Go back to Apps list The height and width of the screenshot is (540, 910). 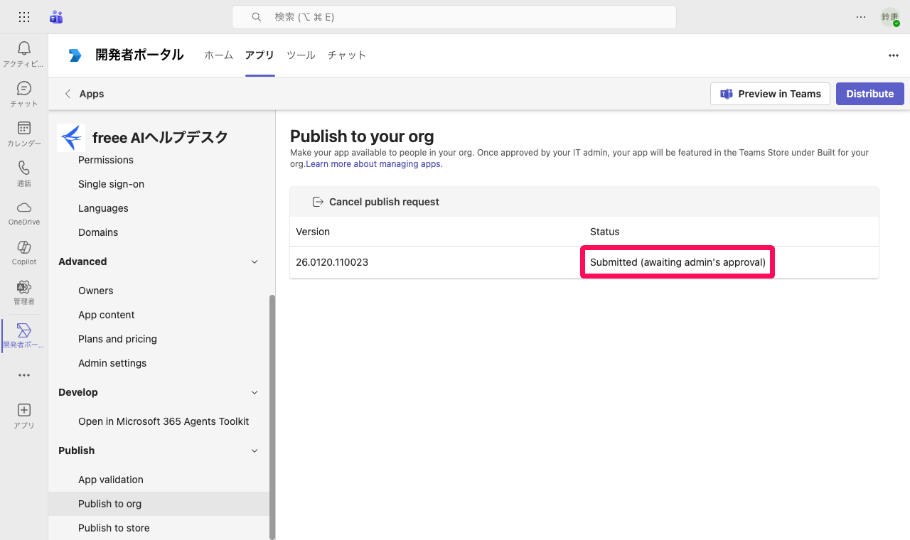[85, 94]
